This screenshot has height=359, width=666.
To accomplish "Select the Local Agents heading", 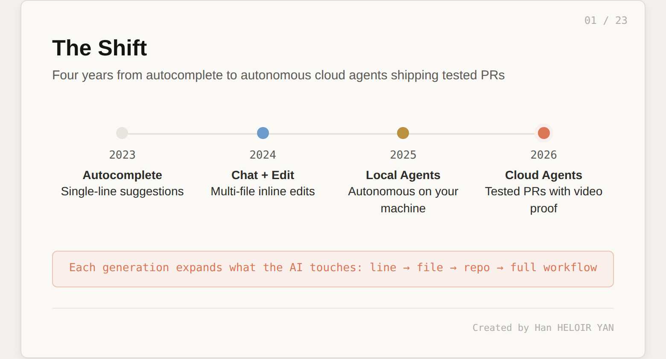I will click(x=403, y=175).
